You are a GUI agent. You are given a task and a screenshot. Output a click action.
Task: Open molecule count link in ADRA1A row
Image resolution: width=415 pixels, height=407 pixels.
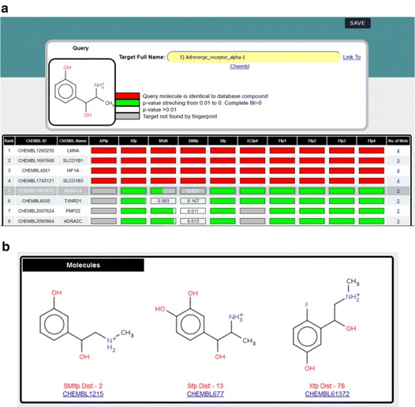(x=398, y=191)
